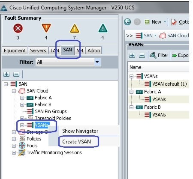This screenshot has width=193, height=179.
Task: Select VSANs row under Fabric A in table
Action: [x=159, y=99]
